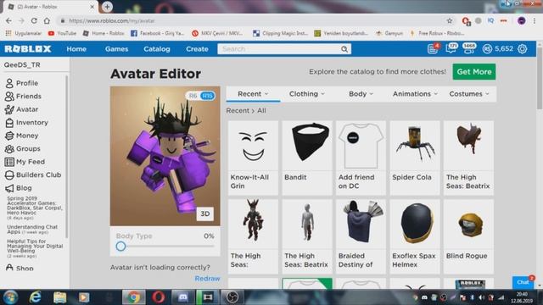This screenshot has width=543, height=305.
Task: Open Friends from the sidebar
Action: [x=23, y=96]
